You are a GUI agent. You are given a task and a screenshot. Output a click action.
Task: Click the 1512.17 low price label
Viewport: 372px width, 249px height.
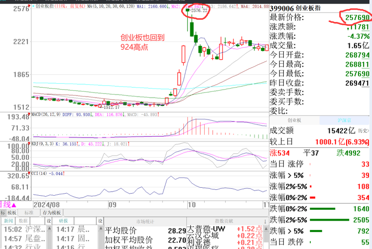pyautogui.click(x=112, y=108)
